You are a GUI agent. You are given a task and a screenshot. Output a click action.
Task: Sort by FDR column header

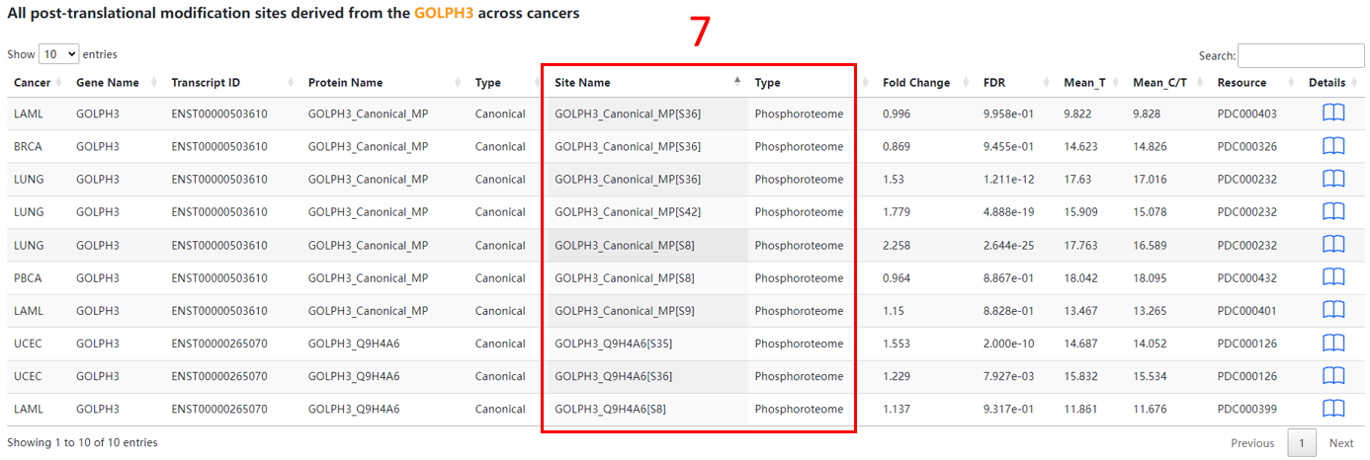[x=994, y=83]
